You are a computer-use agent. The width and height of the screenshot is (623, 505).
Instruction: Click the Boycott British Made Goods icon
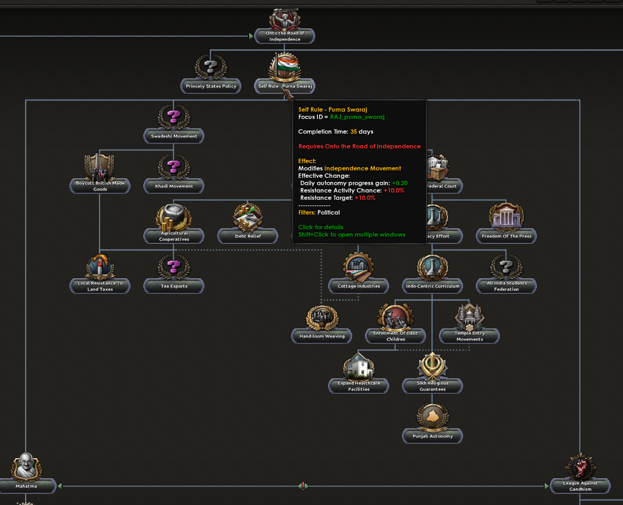tap(100, 166)
